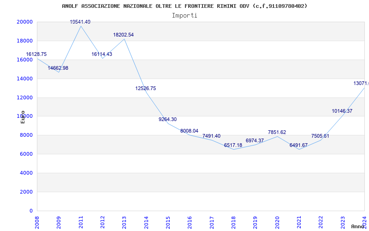Click the data label 18202.54
Image resolution: width=369 pixels, height=231 pixels.
point(123,35)
